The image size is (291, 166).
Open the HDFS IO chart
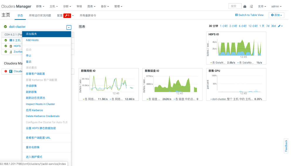[236, 48]
